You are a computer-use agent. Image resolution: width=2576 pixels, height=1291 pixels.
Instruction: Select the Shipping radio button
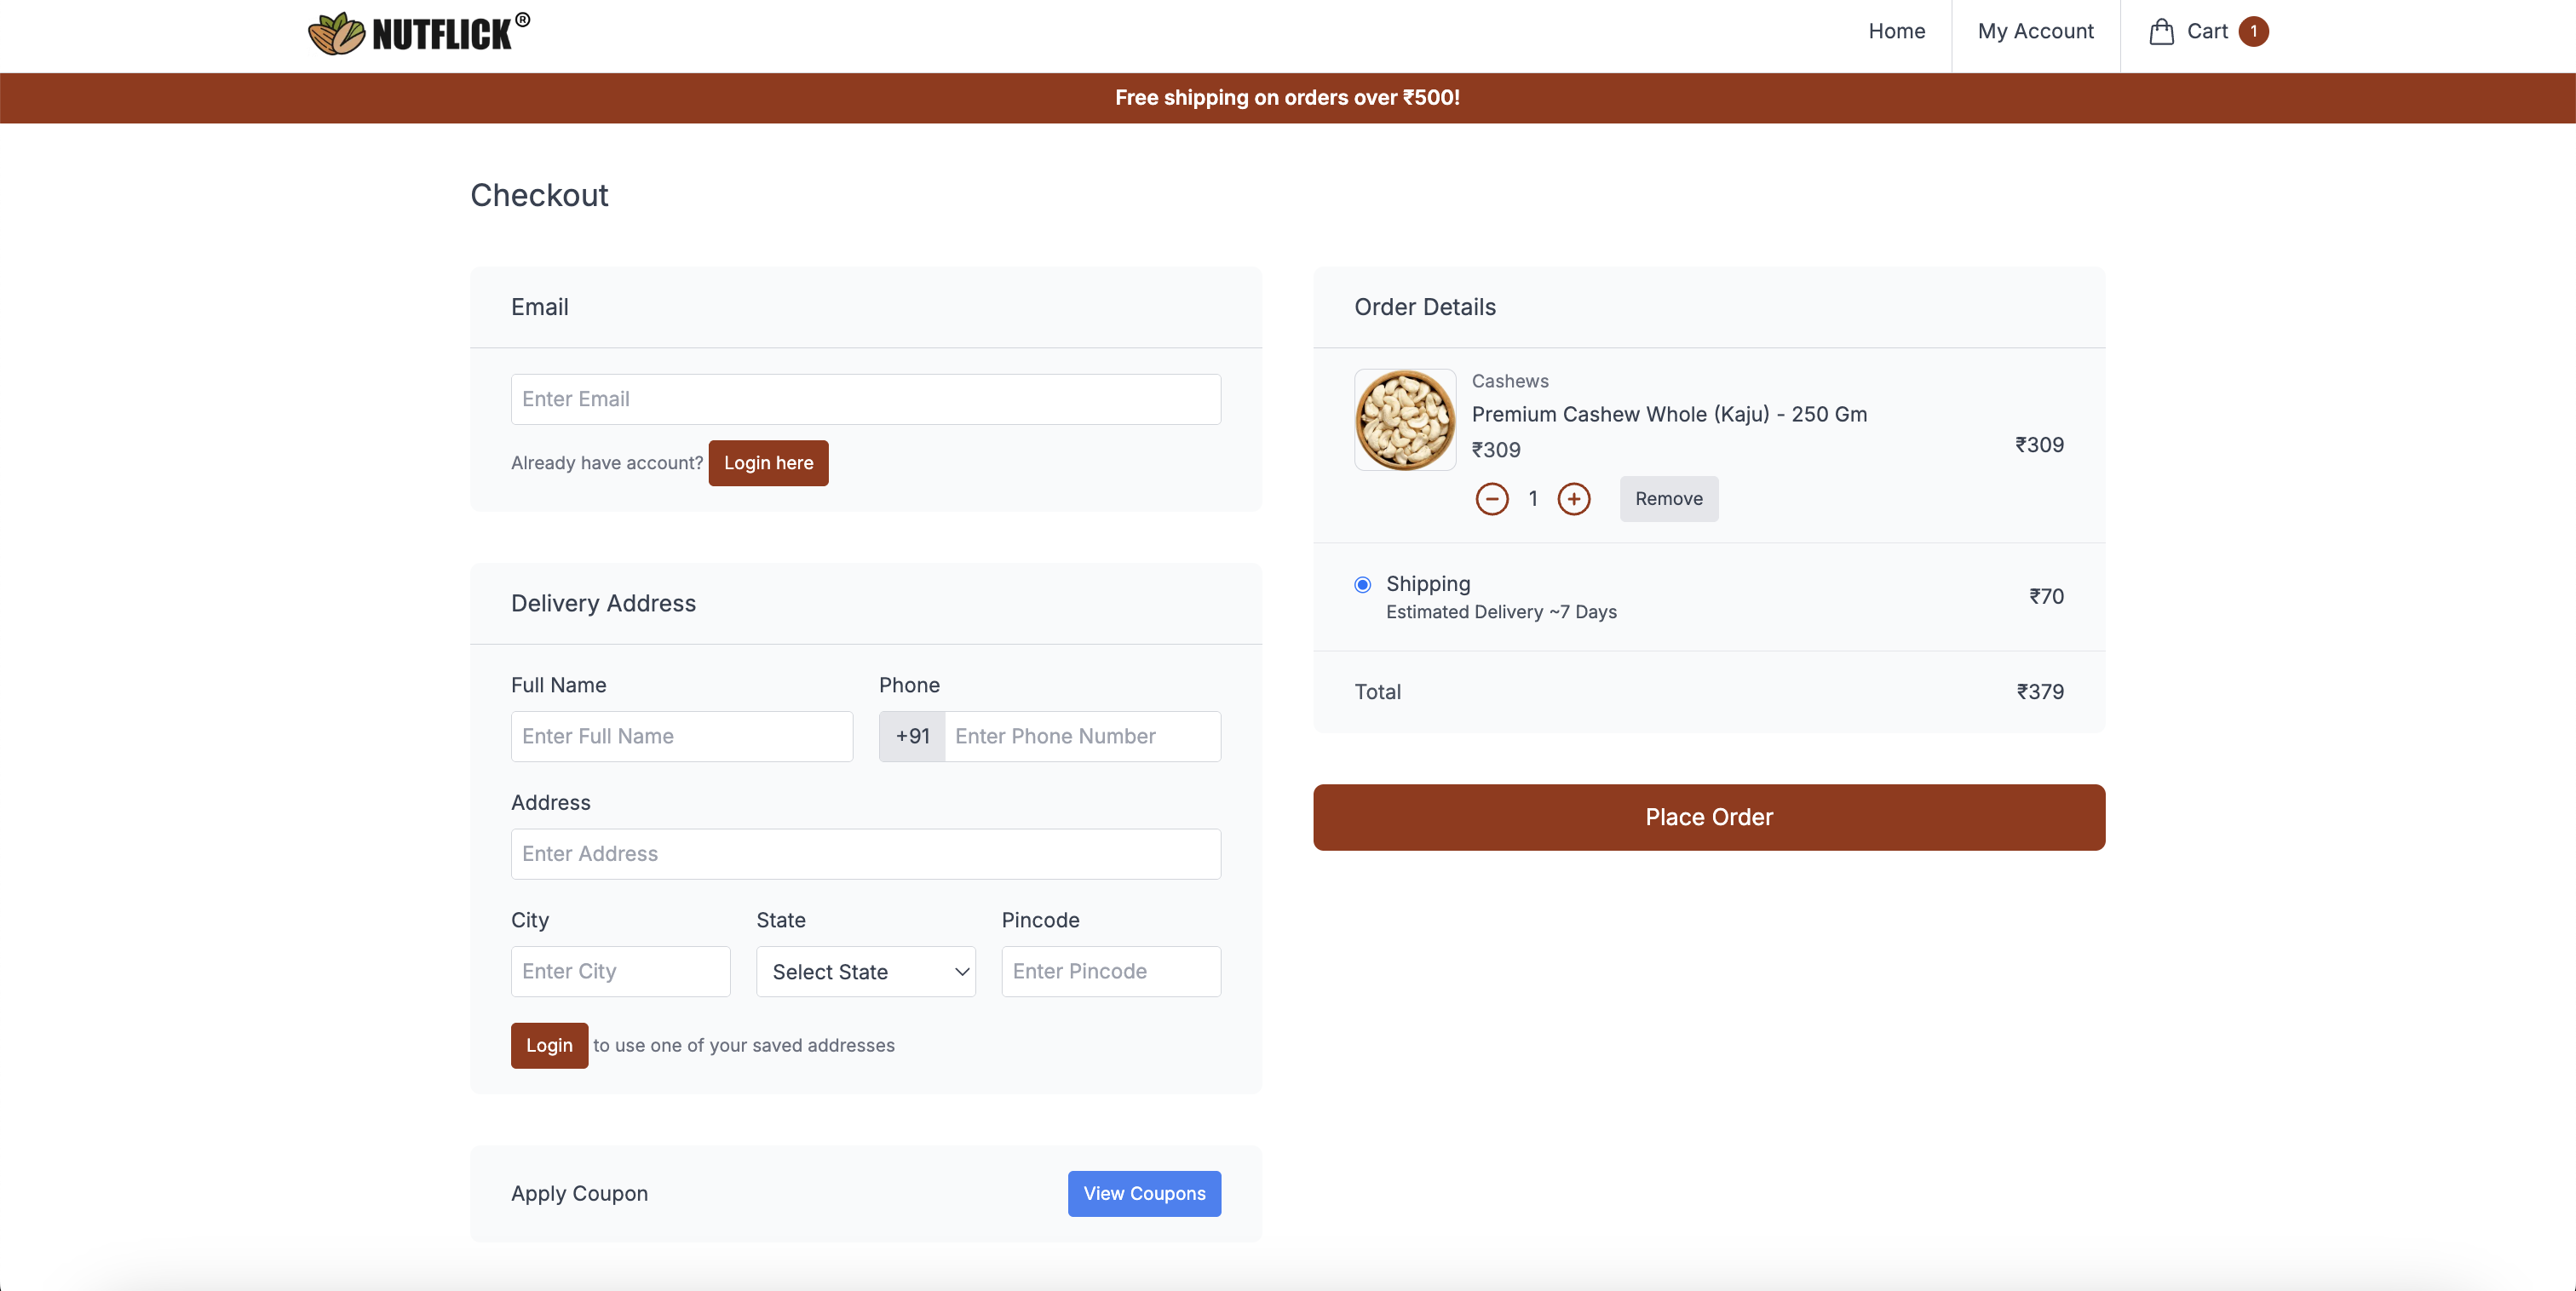click(1362, 584)
